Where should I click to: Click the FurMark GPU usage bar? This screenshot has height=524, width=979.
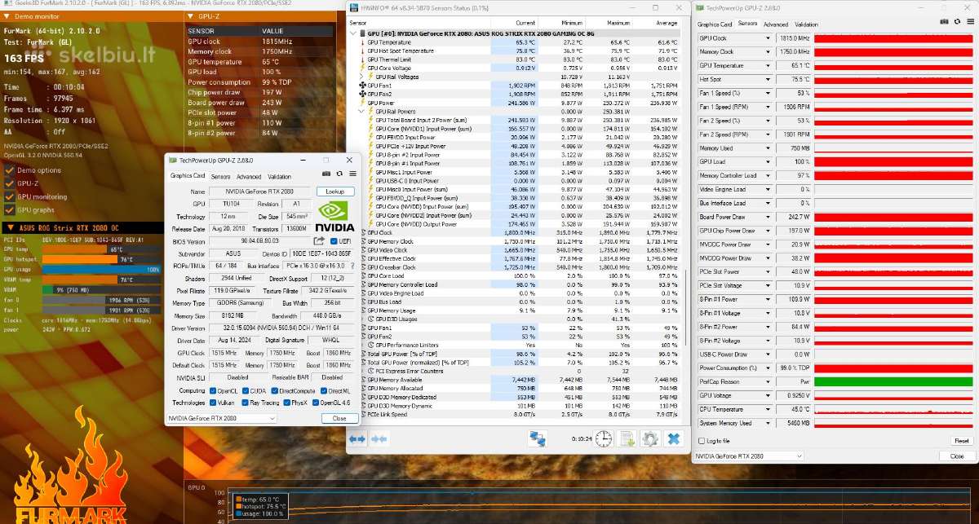[101, 269]
